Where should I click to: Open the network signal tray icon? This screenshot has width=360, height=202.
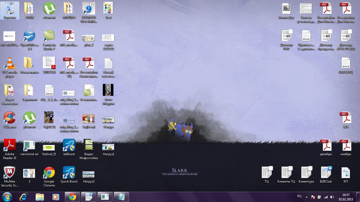(x=326, y=197)
